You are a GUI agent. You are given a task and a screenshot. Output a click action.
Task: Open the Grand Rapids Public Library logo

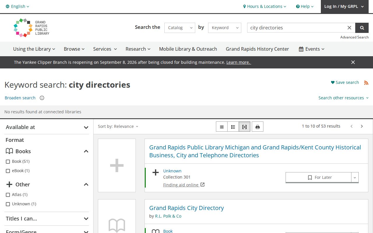31,28
